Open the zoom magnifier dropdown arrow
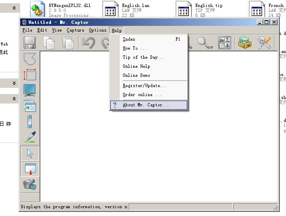Screen dimensions: 286x216 212,47
